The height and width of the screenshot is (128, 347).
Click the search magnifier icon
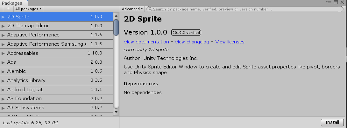pyautogui.click(x=150, y=9)
